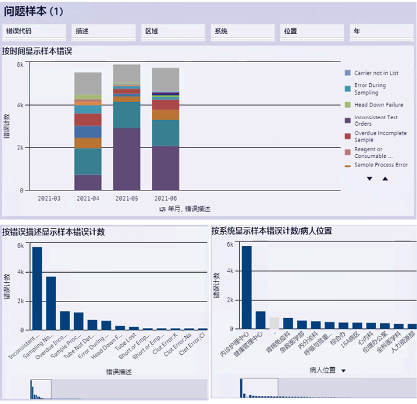Click mini chart scrollbar under 错误描述 chart
Screen dimensions: 417x404
[41, 389]
